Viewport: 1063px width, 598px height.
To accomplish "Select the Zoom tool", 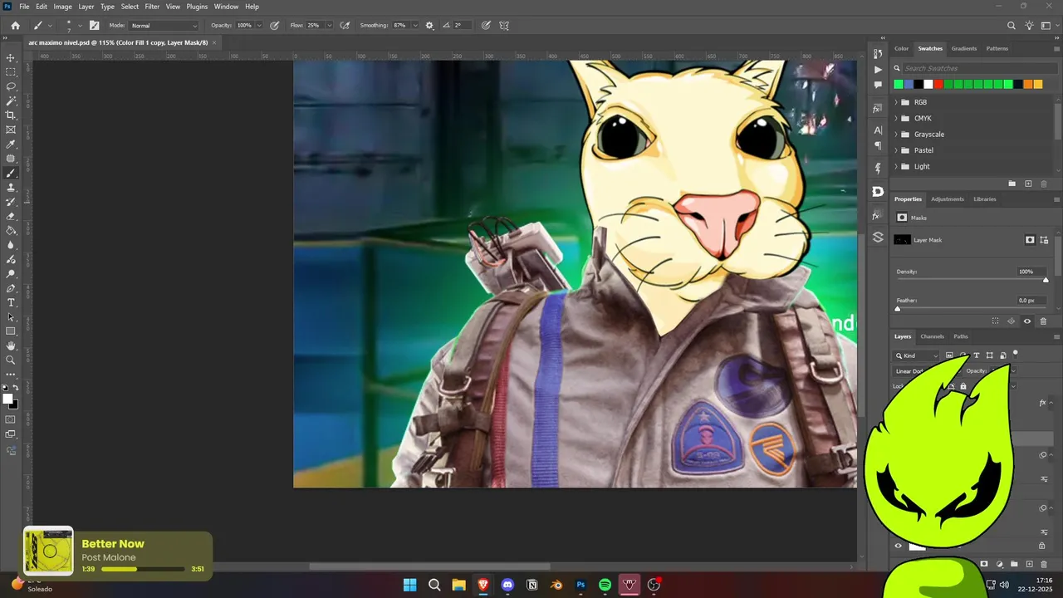I will click(11, 360).
